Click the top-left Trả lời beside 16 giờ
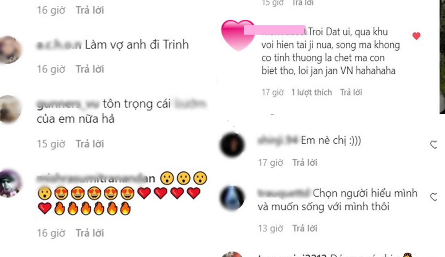This screenshot has width=445, height=257. tap(90, 10)
